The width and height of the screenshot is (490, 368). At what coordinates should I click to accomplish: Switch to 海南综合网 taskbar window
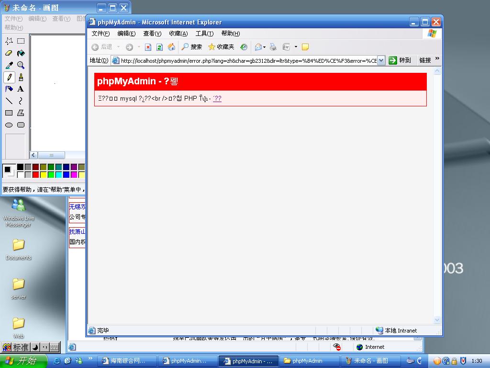pyautogui.click(x=127, y=361)
